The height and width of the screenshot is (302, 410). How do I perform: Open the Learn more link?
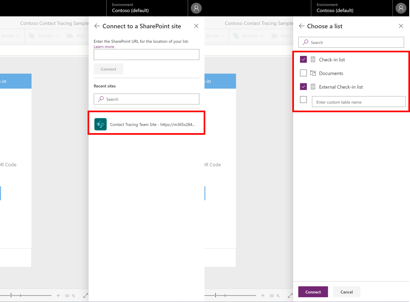point(104,47)
